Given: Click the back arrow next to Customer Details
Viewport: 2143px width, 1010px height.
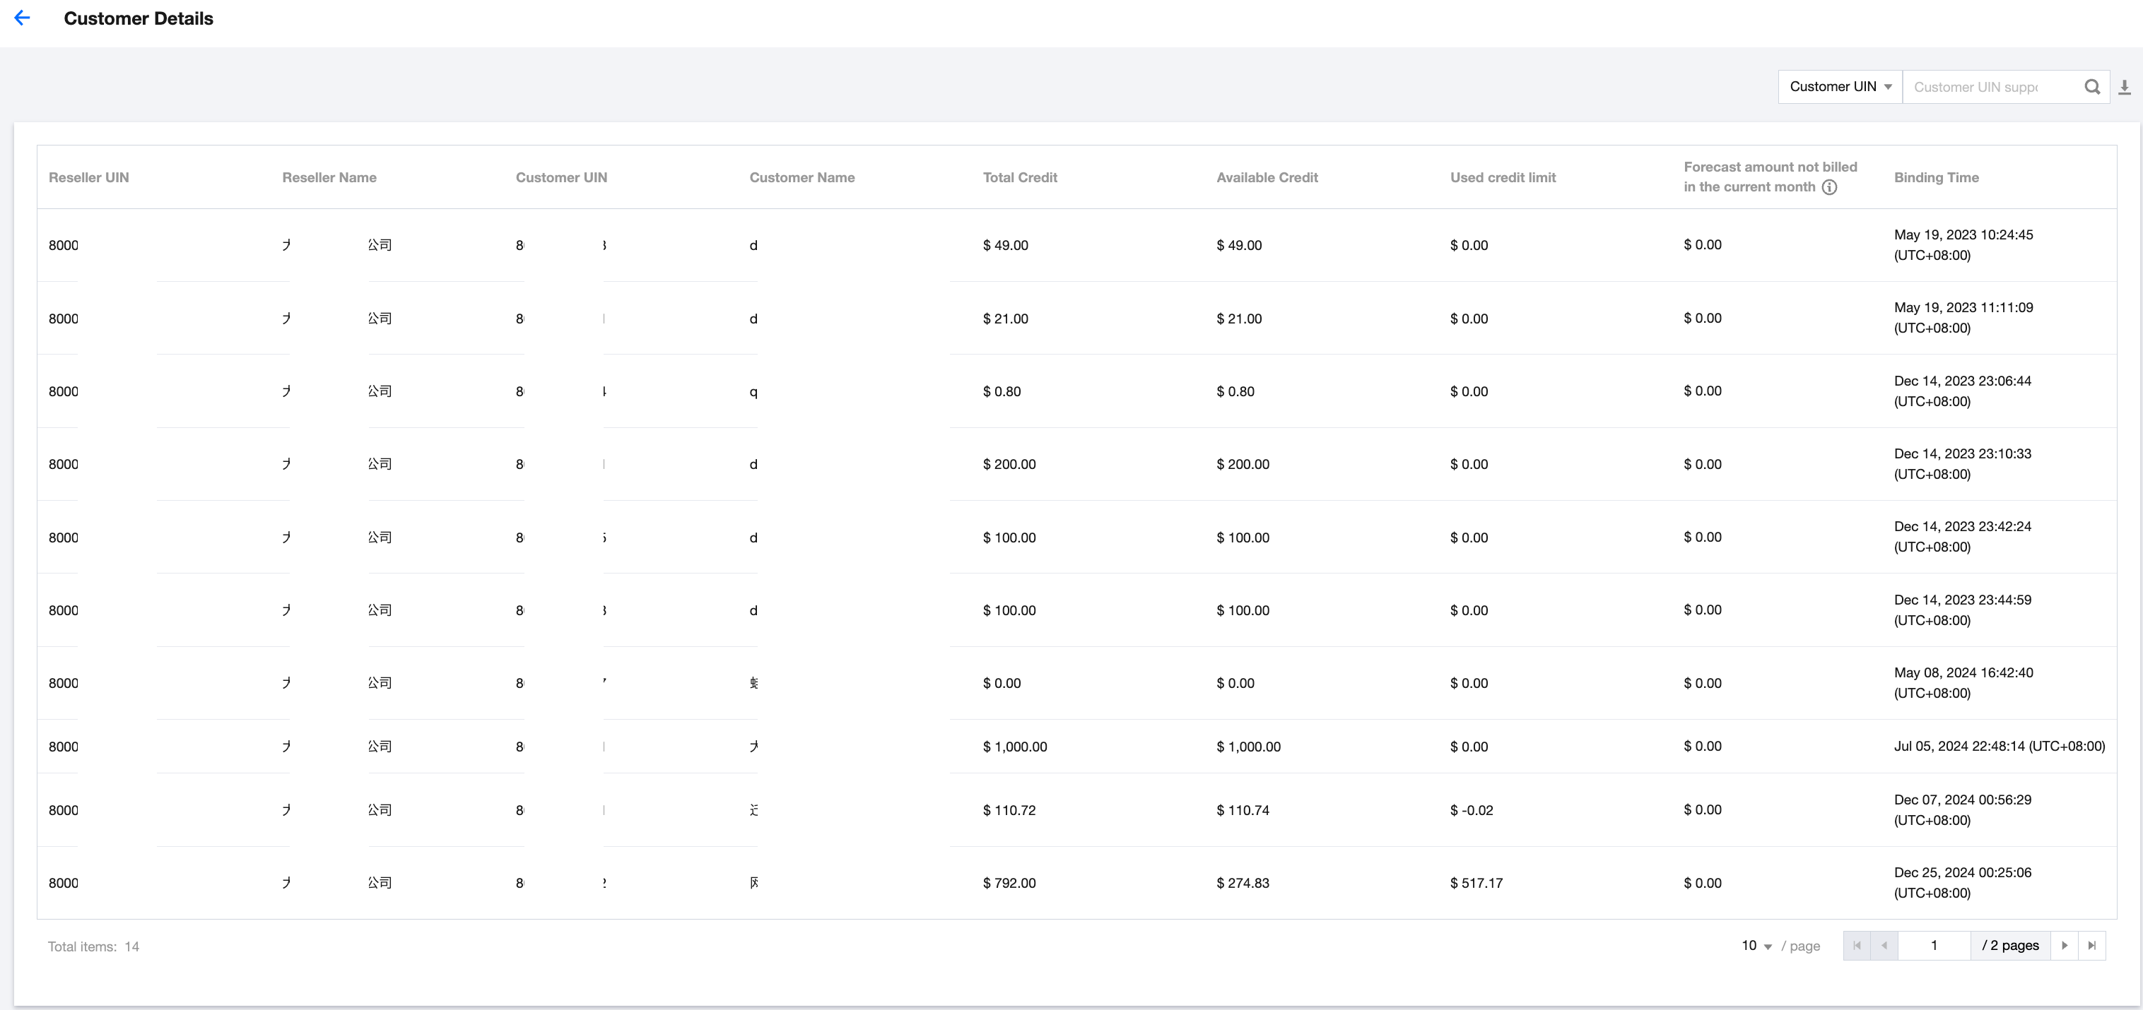Looking at the screenshot, I should [23, 18].
